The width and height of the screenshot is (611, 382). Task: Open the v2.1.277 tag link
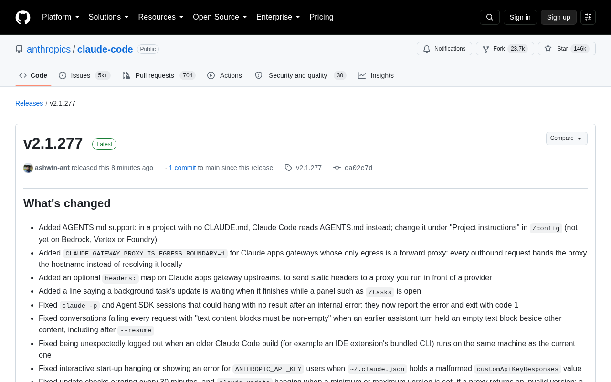[309, 168]
